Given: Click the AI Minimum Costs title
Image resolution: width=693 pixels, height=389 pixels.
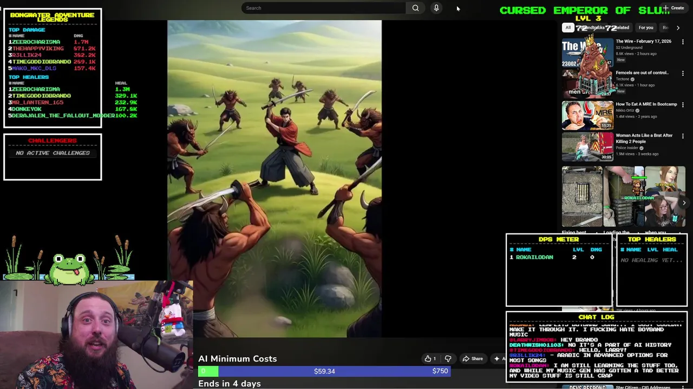Looking at the screenshot, I should (x=237, y=359).
